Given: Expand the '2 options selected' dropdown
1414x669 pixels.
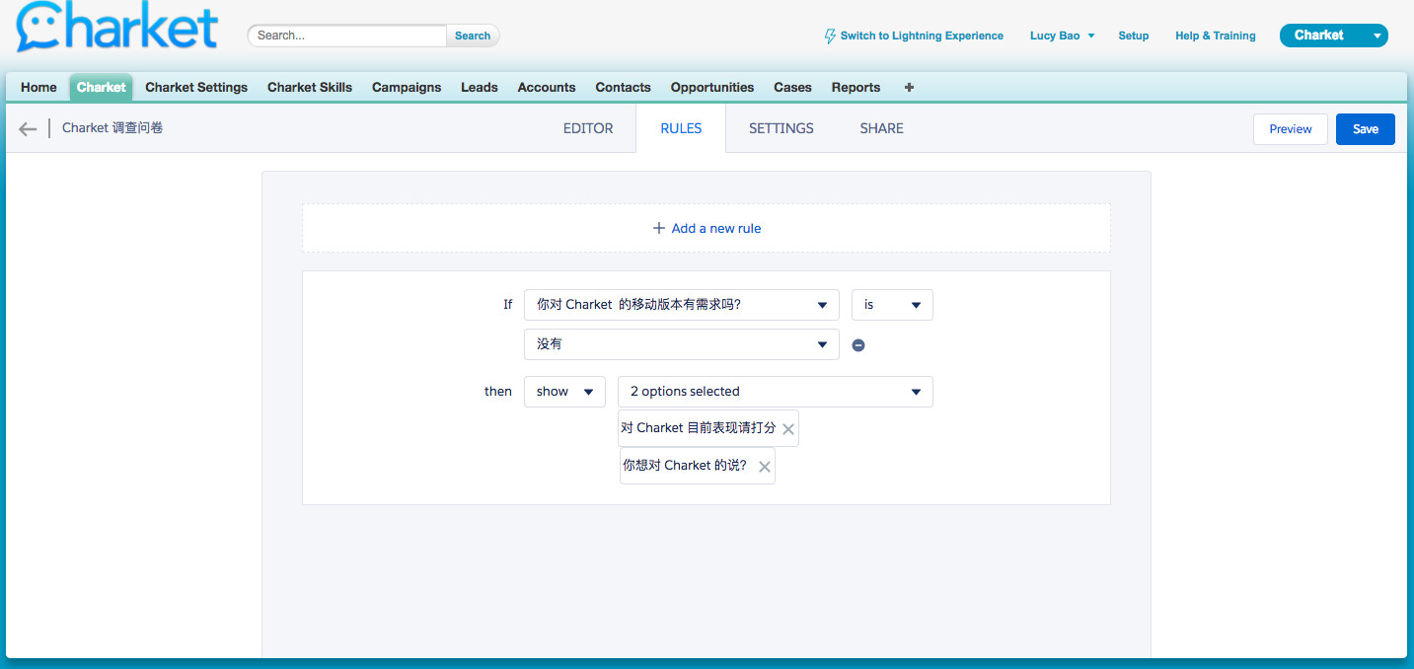Looking at the screenshot, I should point(775,392).
